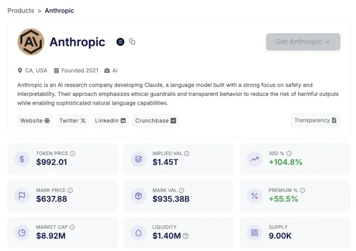Click the copy address icon beside Anthropic
Screen dimensions: 356x251
pyautogui.click(x=132, y=42)
